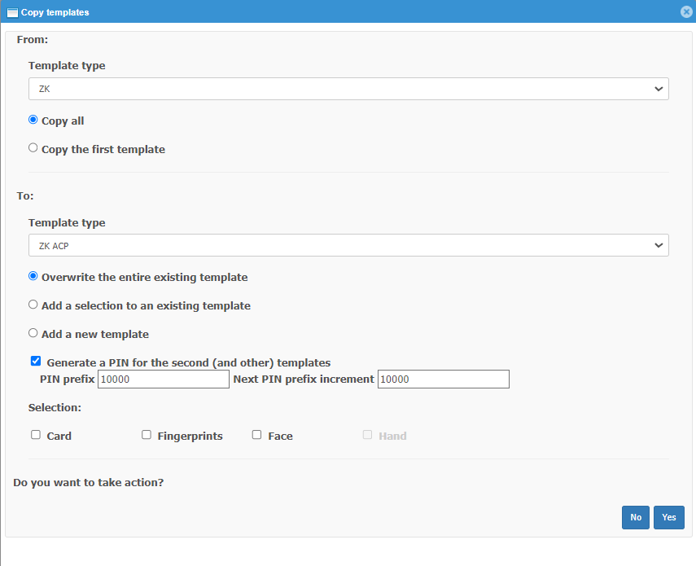Select Copy the first template option
This screenshot has width=696, height=566.
(x=33, y=148)
